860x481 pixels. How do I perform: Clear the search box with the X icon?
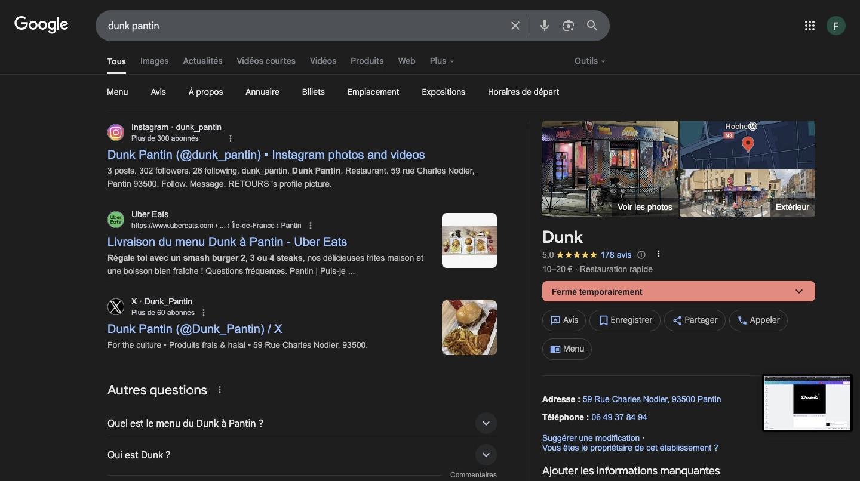(515, 26)
